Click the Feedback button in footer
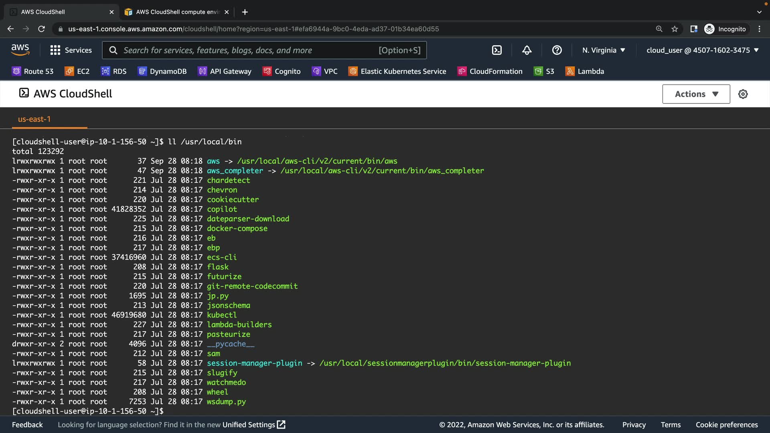The width and height of the screenshot is (770, 433). point(27,425)
